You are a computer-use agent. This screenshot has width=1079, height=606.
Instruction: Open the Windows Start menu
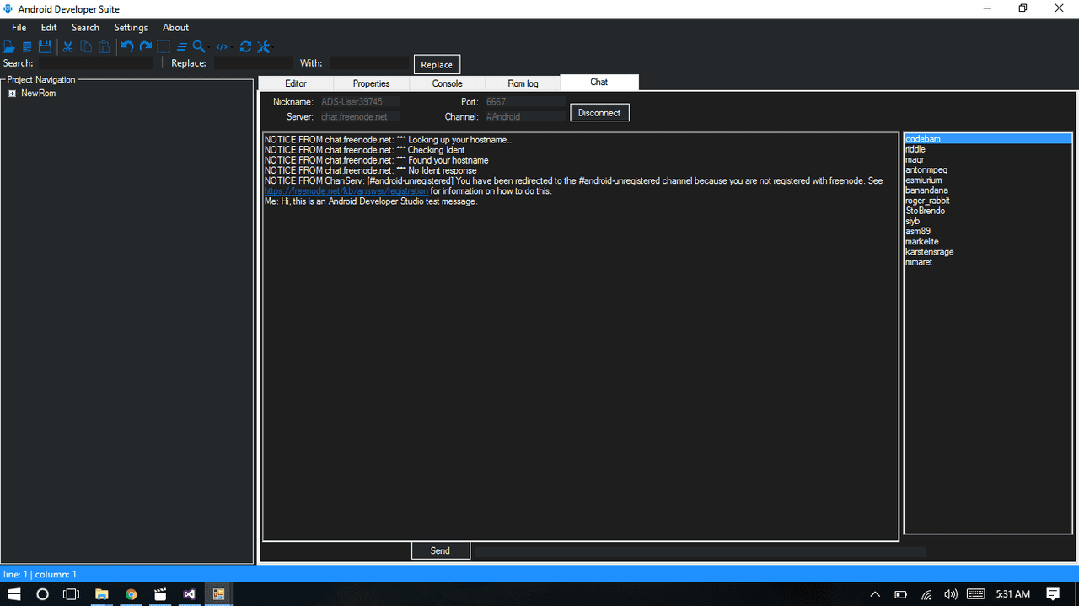[x=14, y=594]
